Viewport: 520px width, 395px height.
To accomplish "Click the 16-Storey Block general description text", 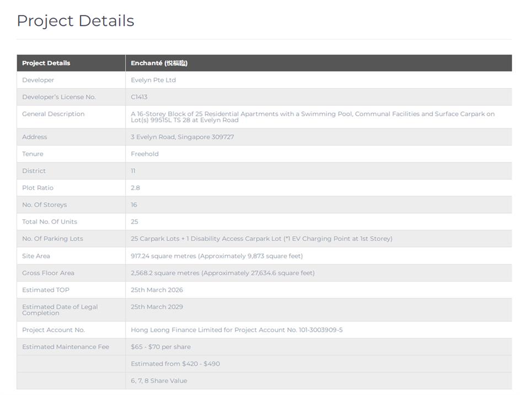I will tap(312, 117).
